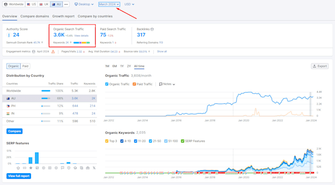335x185 pixels.
Task: Select the 2Y time range
Action: click(129, 66)
